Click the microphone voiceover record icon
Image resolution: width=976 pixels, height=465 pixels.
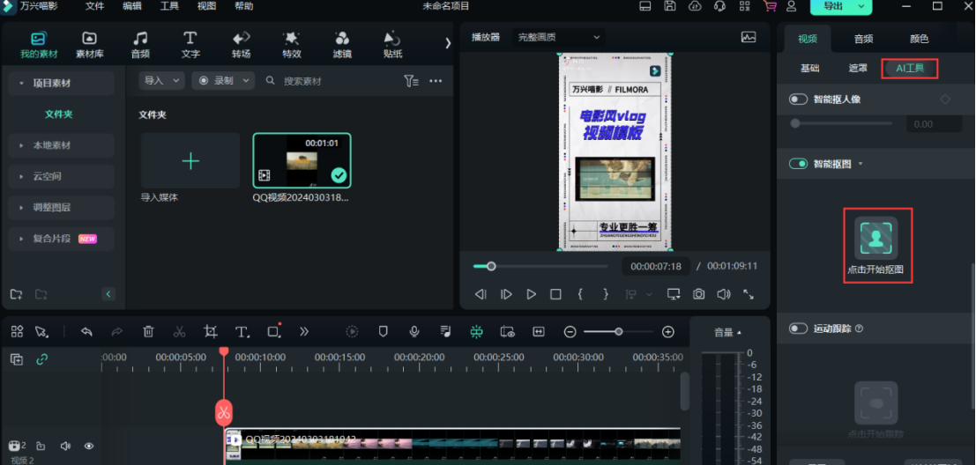(413, 331)
